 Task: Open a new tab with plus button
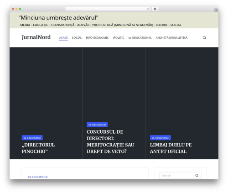[x=216, y=10]
